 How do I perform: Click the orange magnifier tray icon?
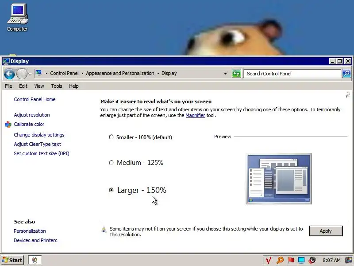(280, 260)
